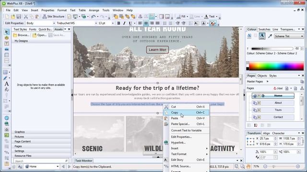307x172 pixels.
Task: Toggle centre text alignment
Action: 146,23
